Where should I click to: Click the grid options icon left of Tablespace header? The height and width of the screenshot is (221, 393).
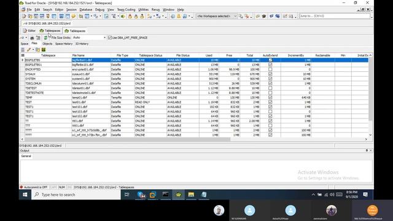(23, 55)
